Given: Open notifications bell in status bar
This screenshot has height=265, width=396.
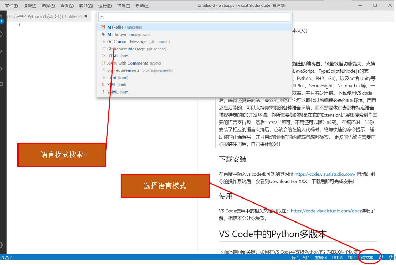Looking at the screenshot, I should pos(390,257).
